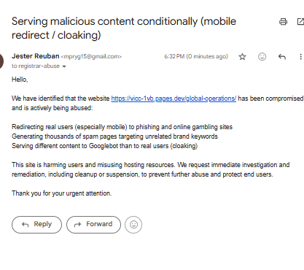The height and width of the screenshot is (270, 304).
Task: Open email in new window icon
Action: [301, 22]
